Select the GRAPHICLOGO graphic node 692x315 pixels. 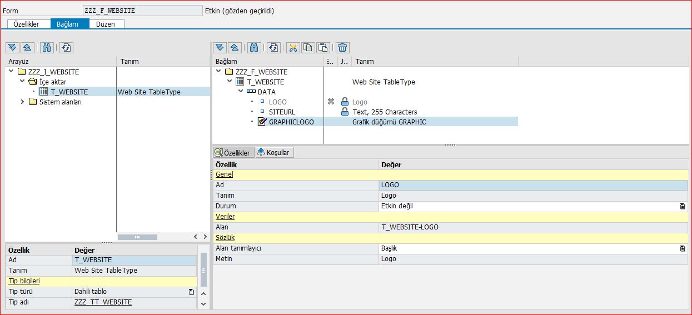291,122
